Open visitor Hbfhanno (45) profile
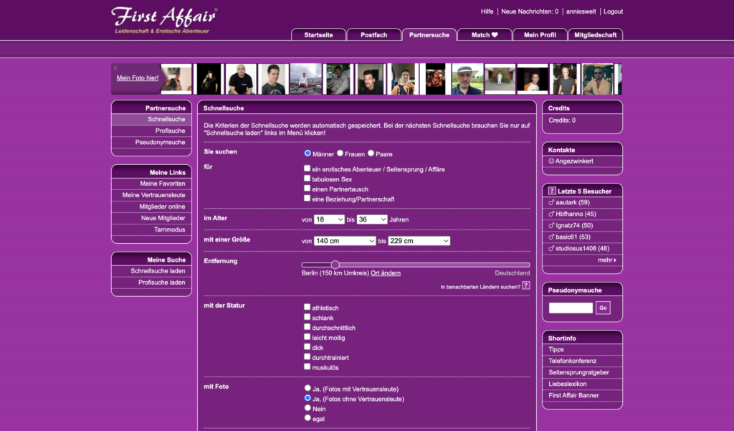 click(576, 214)
